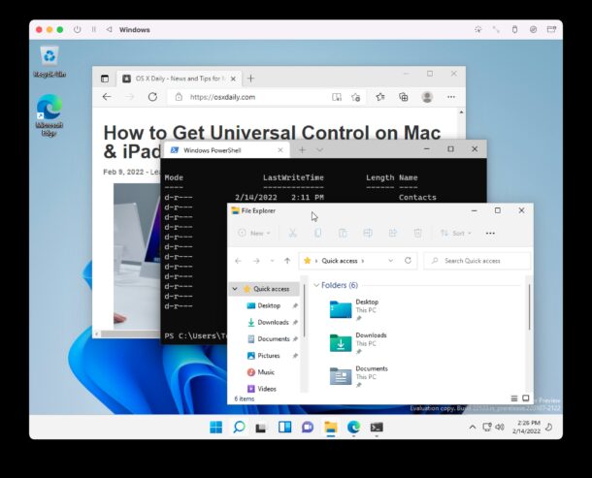The image size is (592, 478).
Task: Refresh the Edge browser page
Action: click(x=152, y=97)
